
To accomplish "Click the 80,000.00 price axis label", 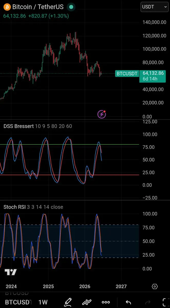I will 153,62.
